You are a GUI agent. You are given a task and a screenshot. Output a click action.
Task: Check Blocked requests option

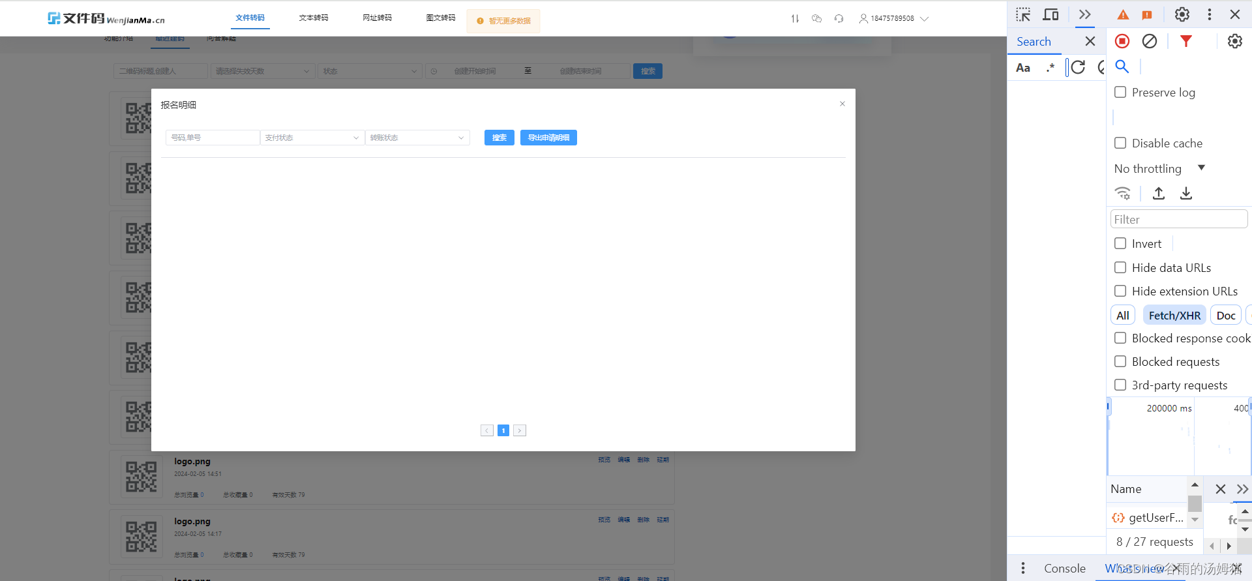tap(1120, 361)
